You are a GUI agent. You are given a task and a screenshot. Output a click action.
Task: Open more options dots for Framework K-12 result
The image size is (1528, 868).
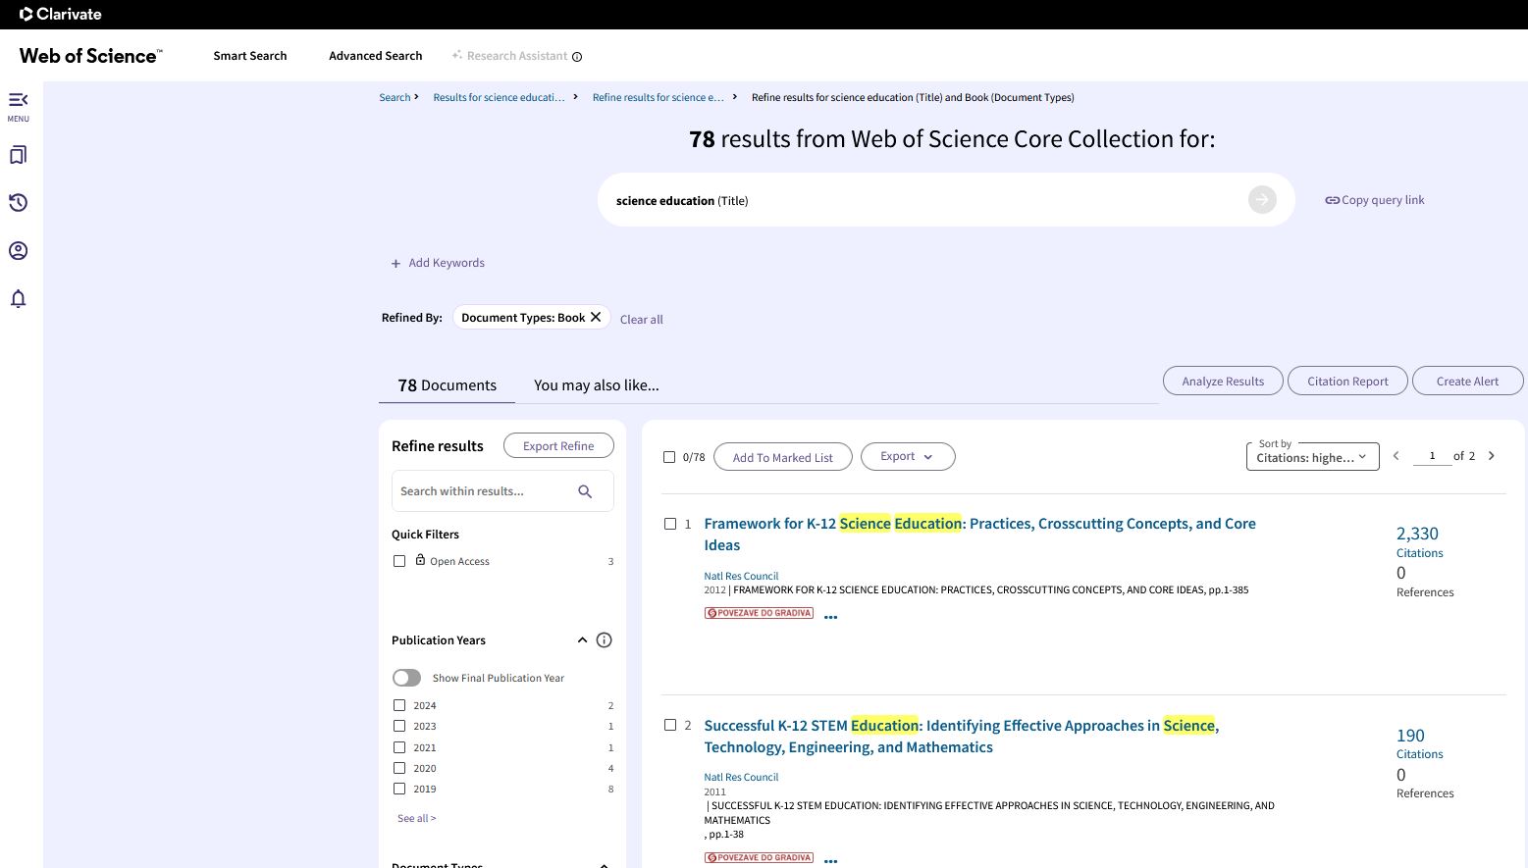(x=831, y=617)
